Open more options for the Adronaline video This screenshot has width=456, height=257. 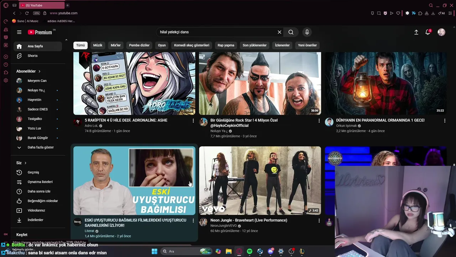tap(193, 121)
